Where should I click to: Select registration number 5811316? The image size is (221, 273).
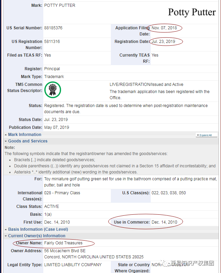52,42
